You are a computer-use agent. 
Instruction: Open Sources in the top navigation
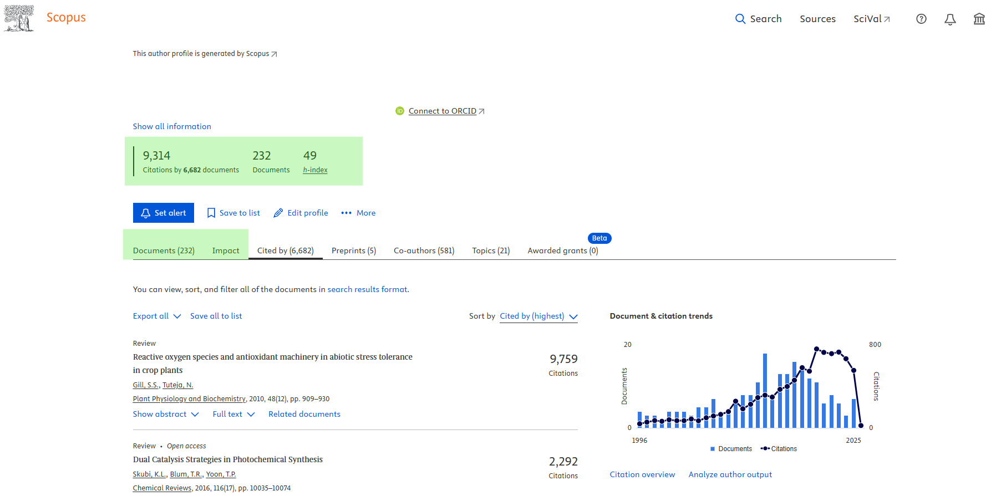(x=817, y=19)
